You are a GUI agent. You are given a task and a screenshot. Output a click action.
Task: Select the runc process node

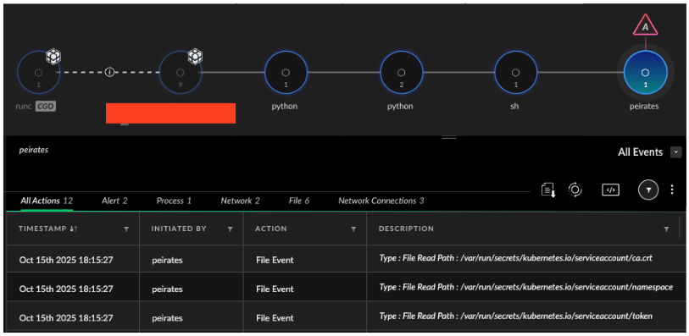click(39, 73)
